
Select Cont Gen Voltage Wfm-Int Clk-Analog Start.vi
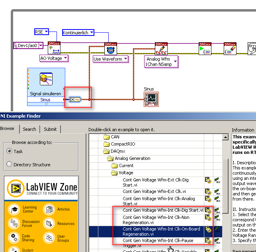[x=159, y=201]
